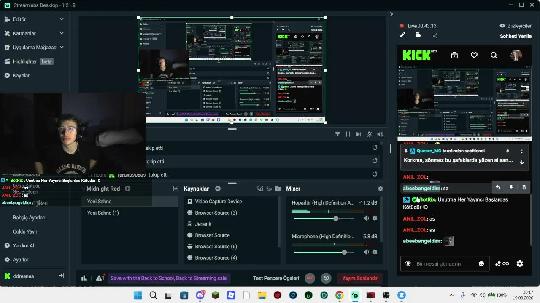Screen dimensions: 540x303
Task: Open Hoparlör source settings gear
Action: pyautogui.click(x=375, y=218)
